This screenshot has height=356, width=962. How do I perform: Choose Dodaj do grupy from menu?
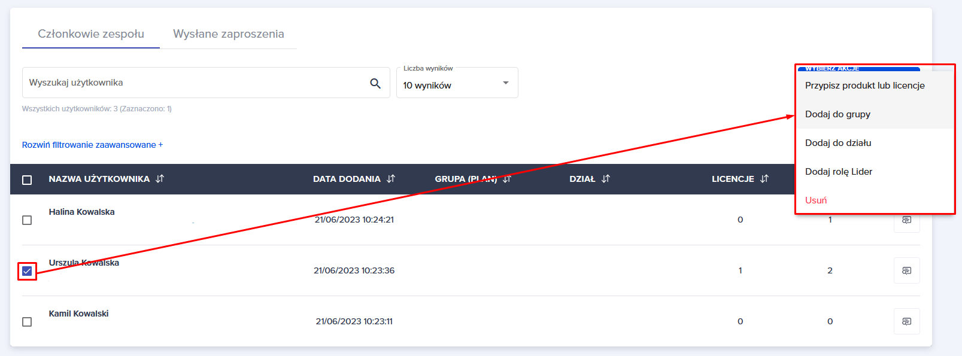pyautogui.click(x=837, y=114)
